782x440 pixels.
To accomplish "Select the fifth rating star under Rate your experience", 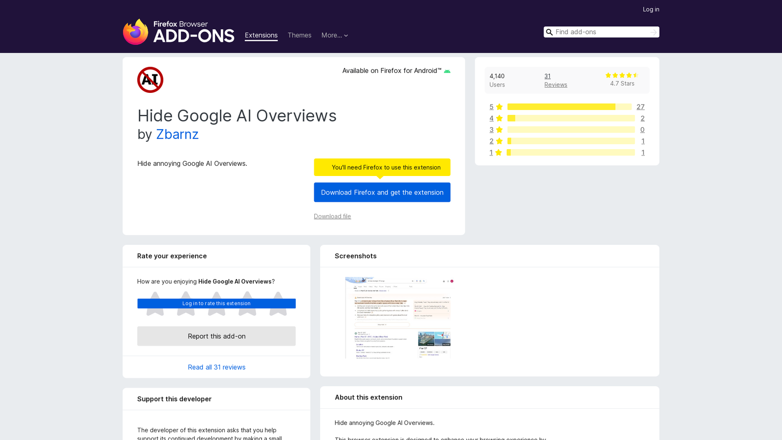I will [x=278, y=304].
